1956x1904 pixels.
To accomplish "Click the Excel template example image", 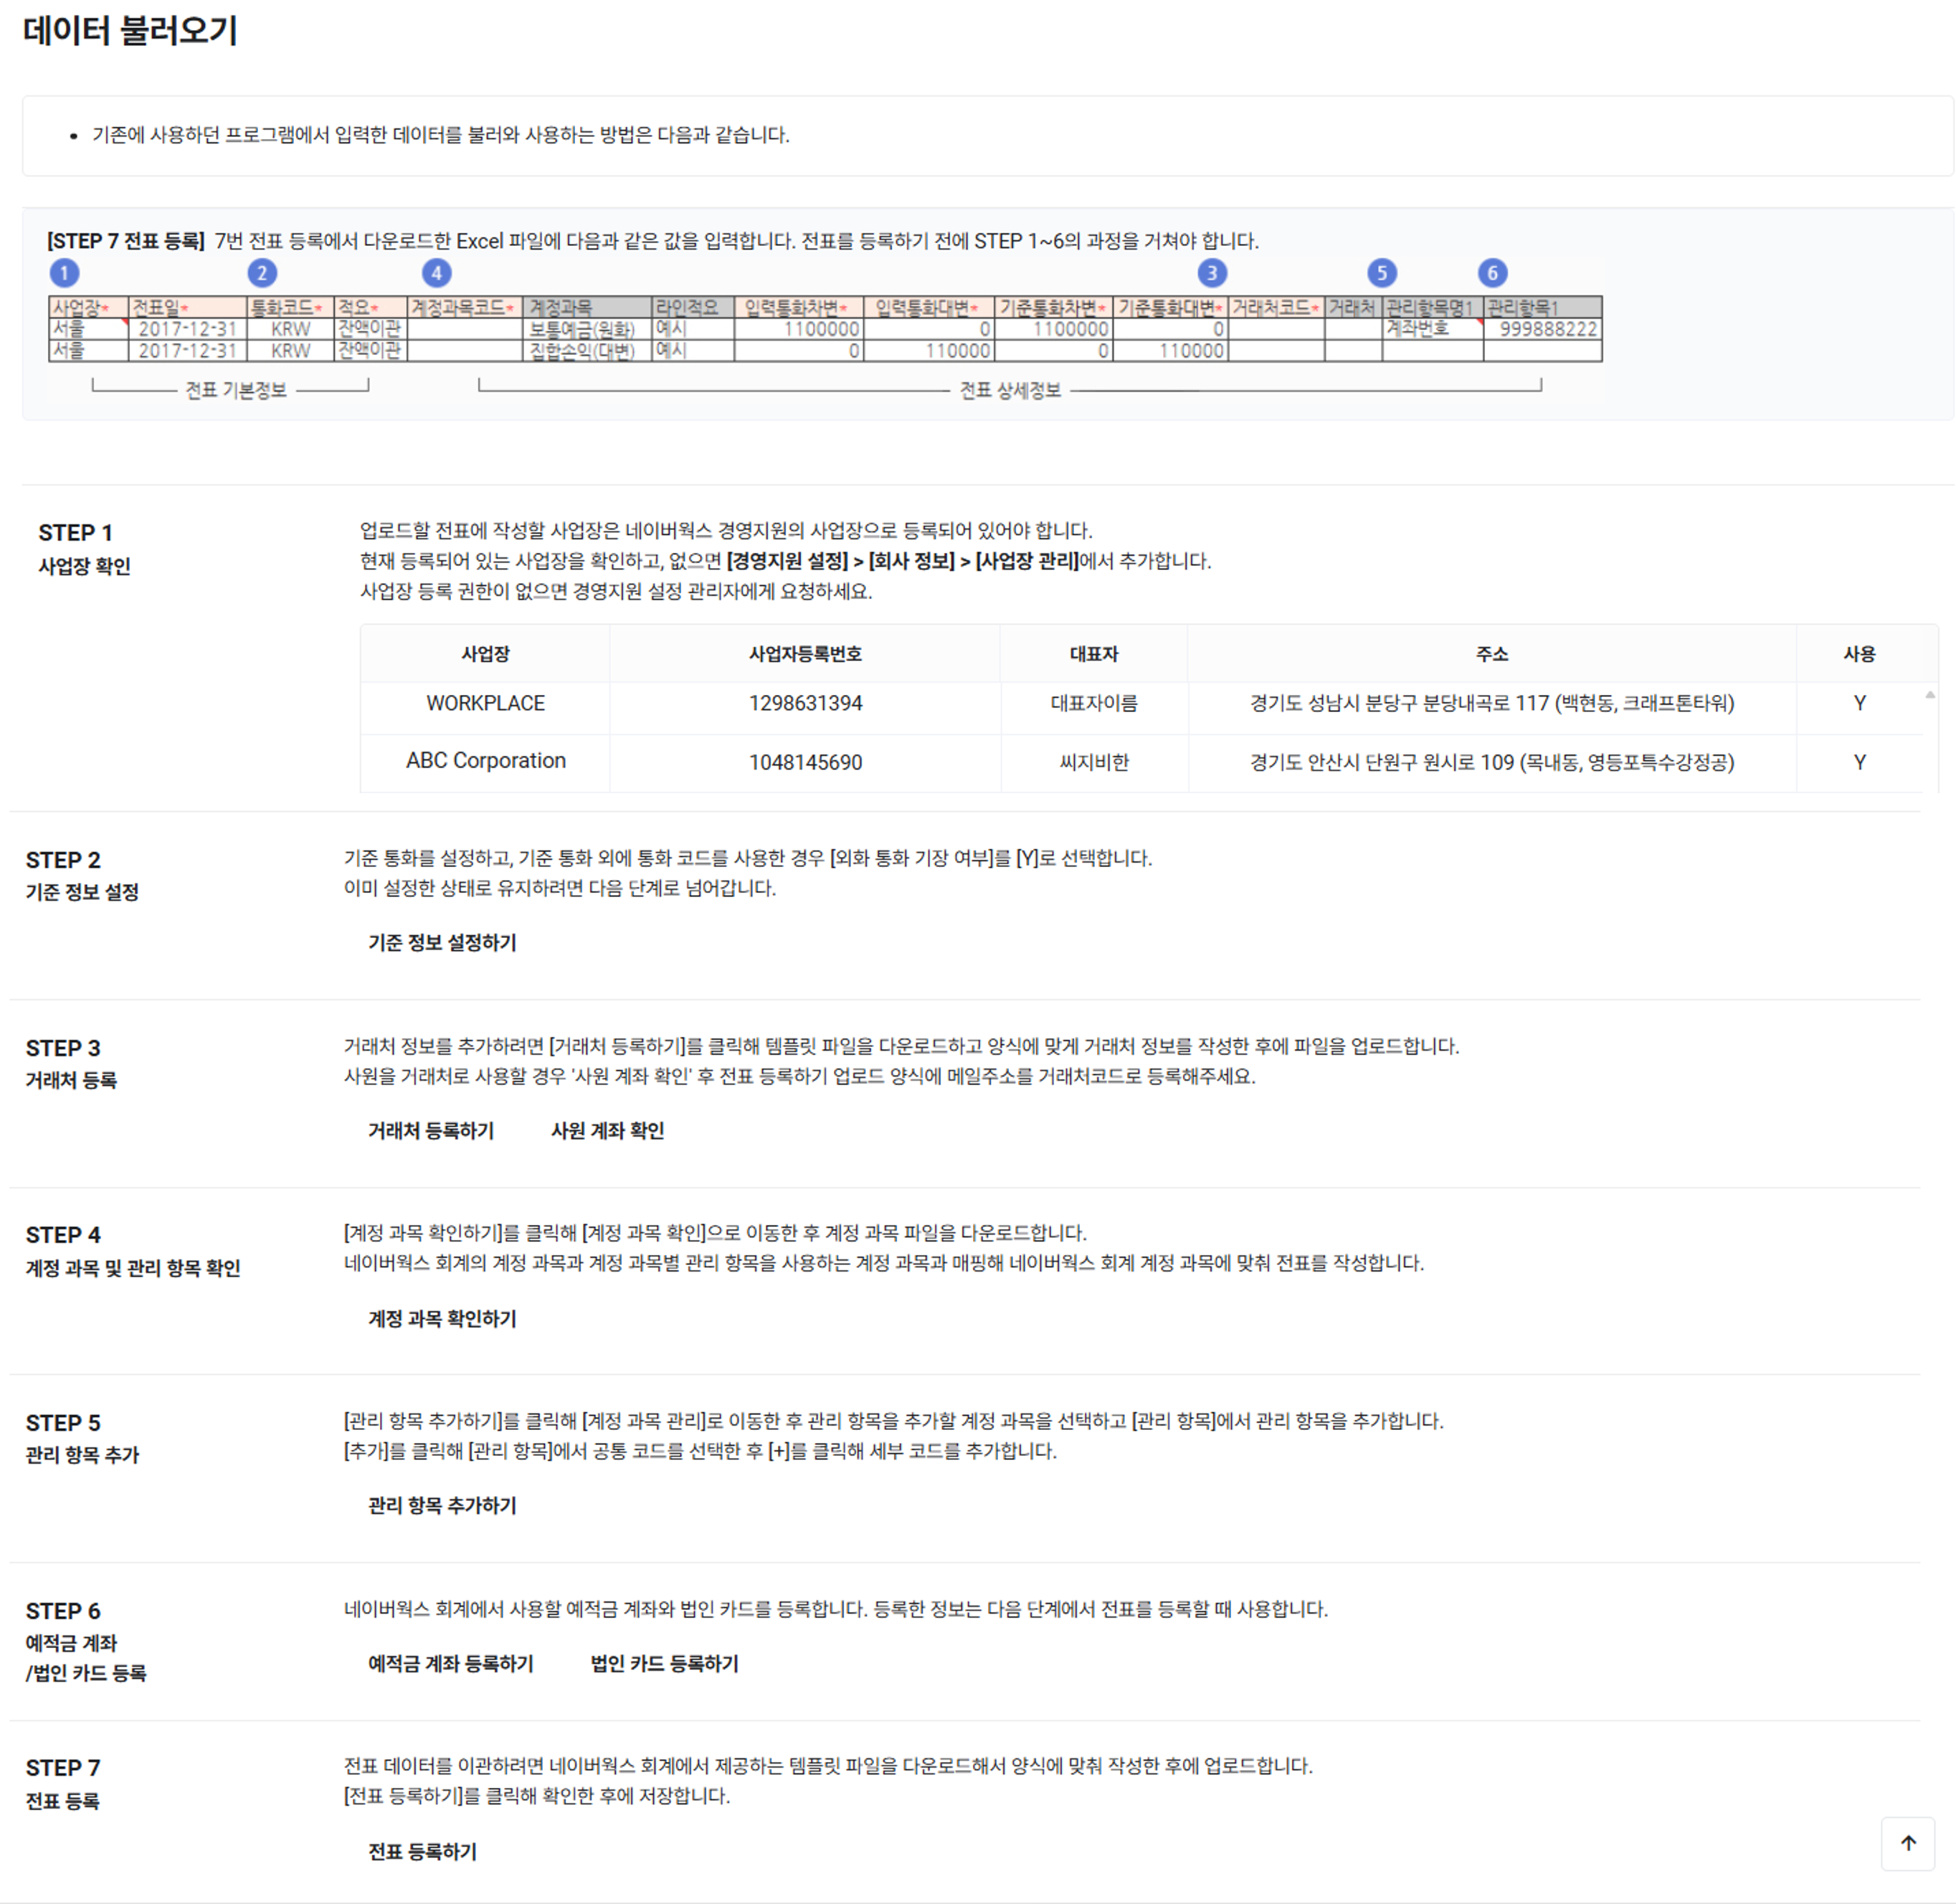I will (x=825, y=329).
